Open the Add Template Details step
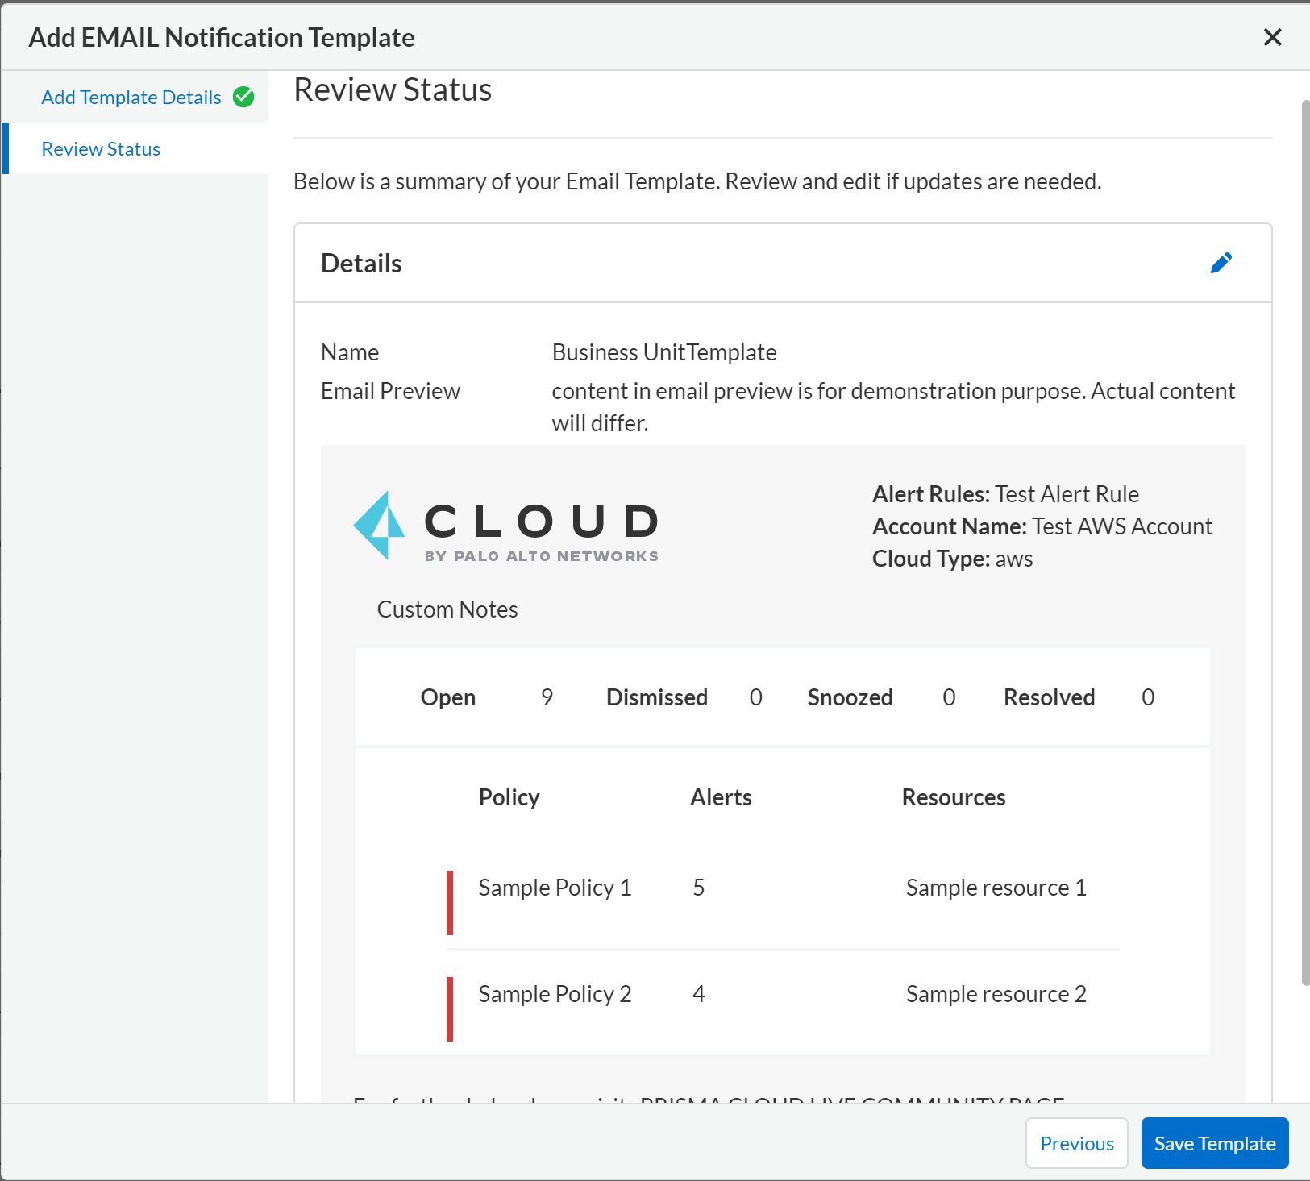This screenshot has height=1181, width=1310. pyautogui.click(x=131, y=98)
